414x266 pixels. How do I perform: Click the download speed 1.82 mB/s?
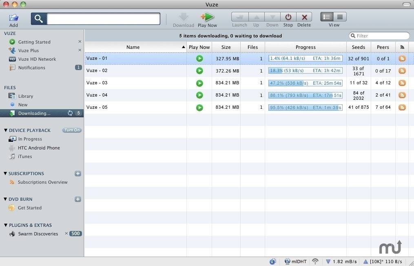341,262
